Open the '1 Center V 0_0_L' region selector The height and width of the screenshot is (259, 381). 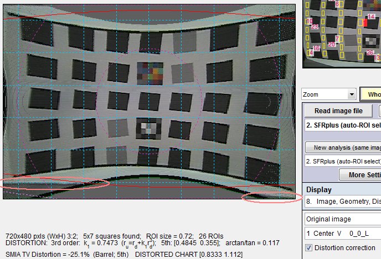(343, 234)
